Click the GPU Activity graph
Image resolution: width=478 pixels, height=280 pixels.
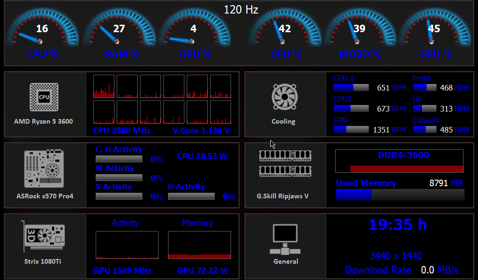(x=127, y=245)
